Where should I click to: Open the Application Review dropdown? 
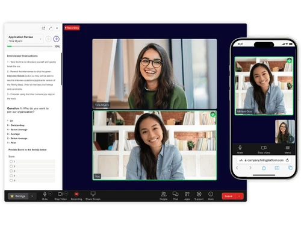tap(25, 39)
